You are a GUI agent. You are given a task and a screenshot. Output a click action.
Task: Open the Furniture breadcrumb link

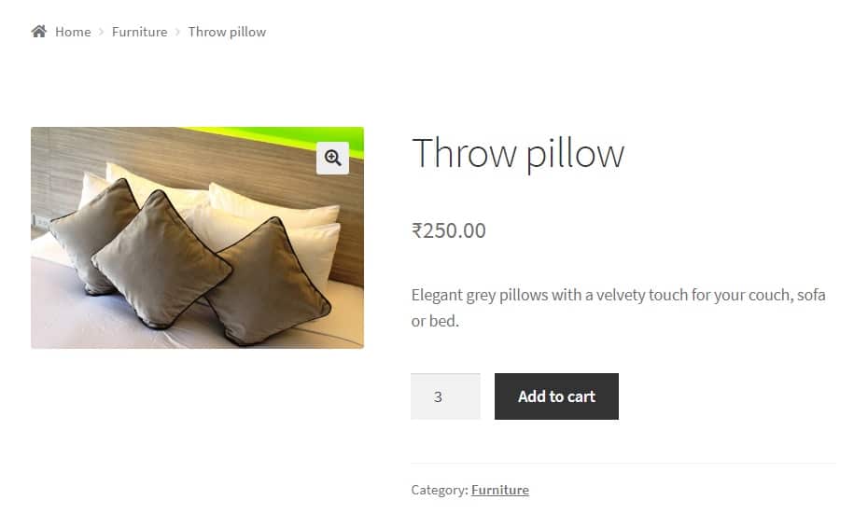(x=139, y=32)
